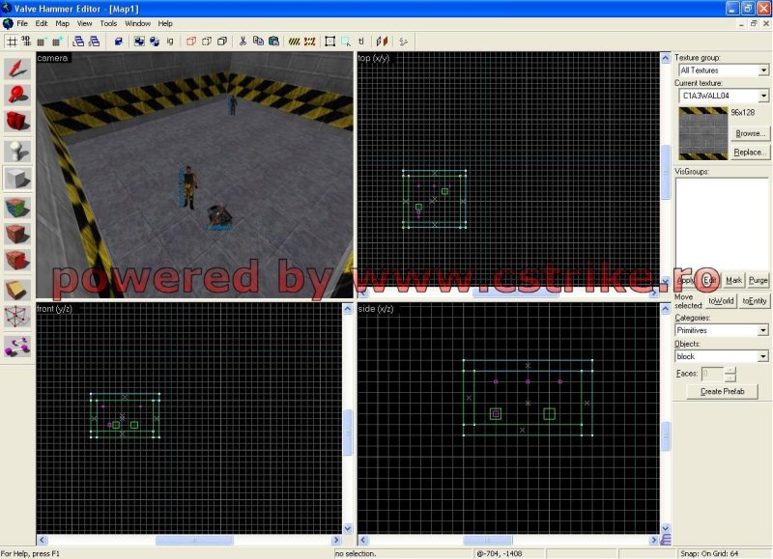
Task: Open the Texture group dropdown
Action: click(x=721, y=70)
